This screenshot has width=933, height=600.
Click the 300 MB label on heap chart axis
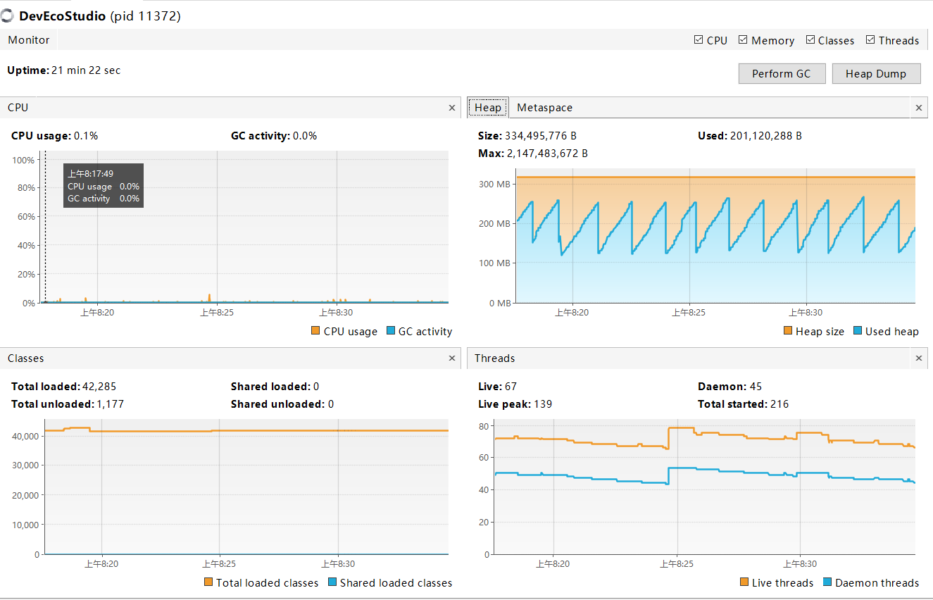[x=494, y=184]
